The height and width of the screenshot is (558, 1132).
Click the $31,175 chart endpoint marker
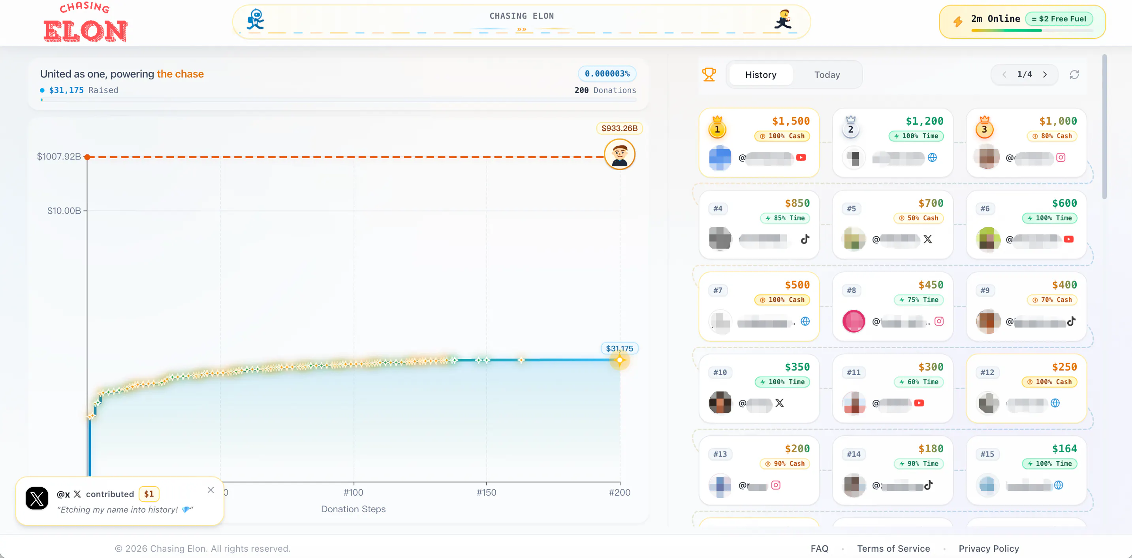pos(619,360)
